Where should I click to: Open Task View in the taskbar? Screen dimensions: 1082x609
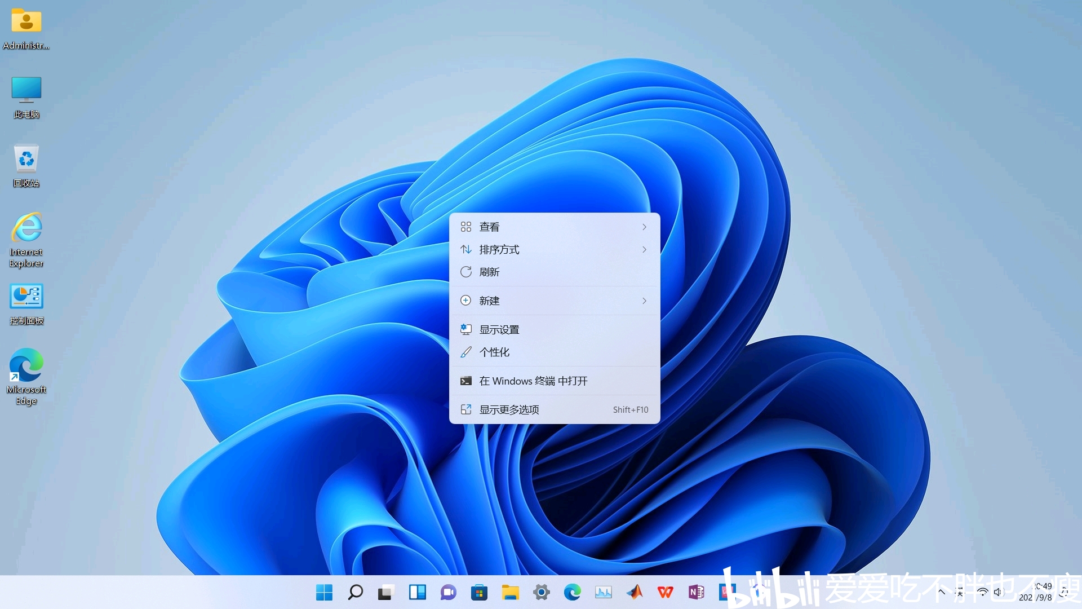385,592
